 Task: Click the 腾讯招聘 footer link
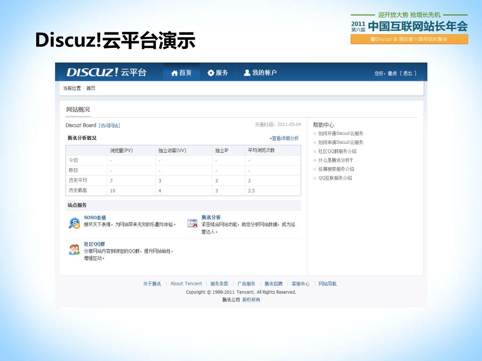(273, 283)
